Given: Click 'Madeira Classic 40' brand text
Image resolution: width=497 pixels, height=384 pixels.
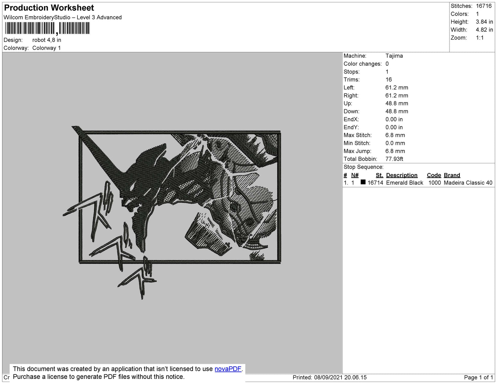Looking at the screenshot, I should pos(468,183).
